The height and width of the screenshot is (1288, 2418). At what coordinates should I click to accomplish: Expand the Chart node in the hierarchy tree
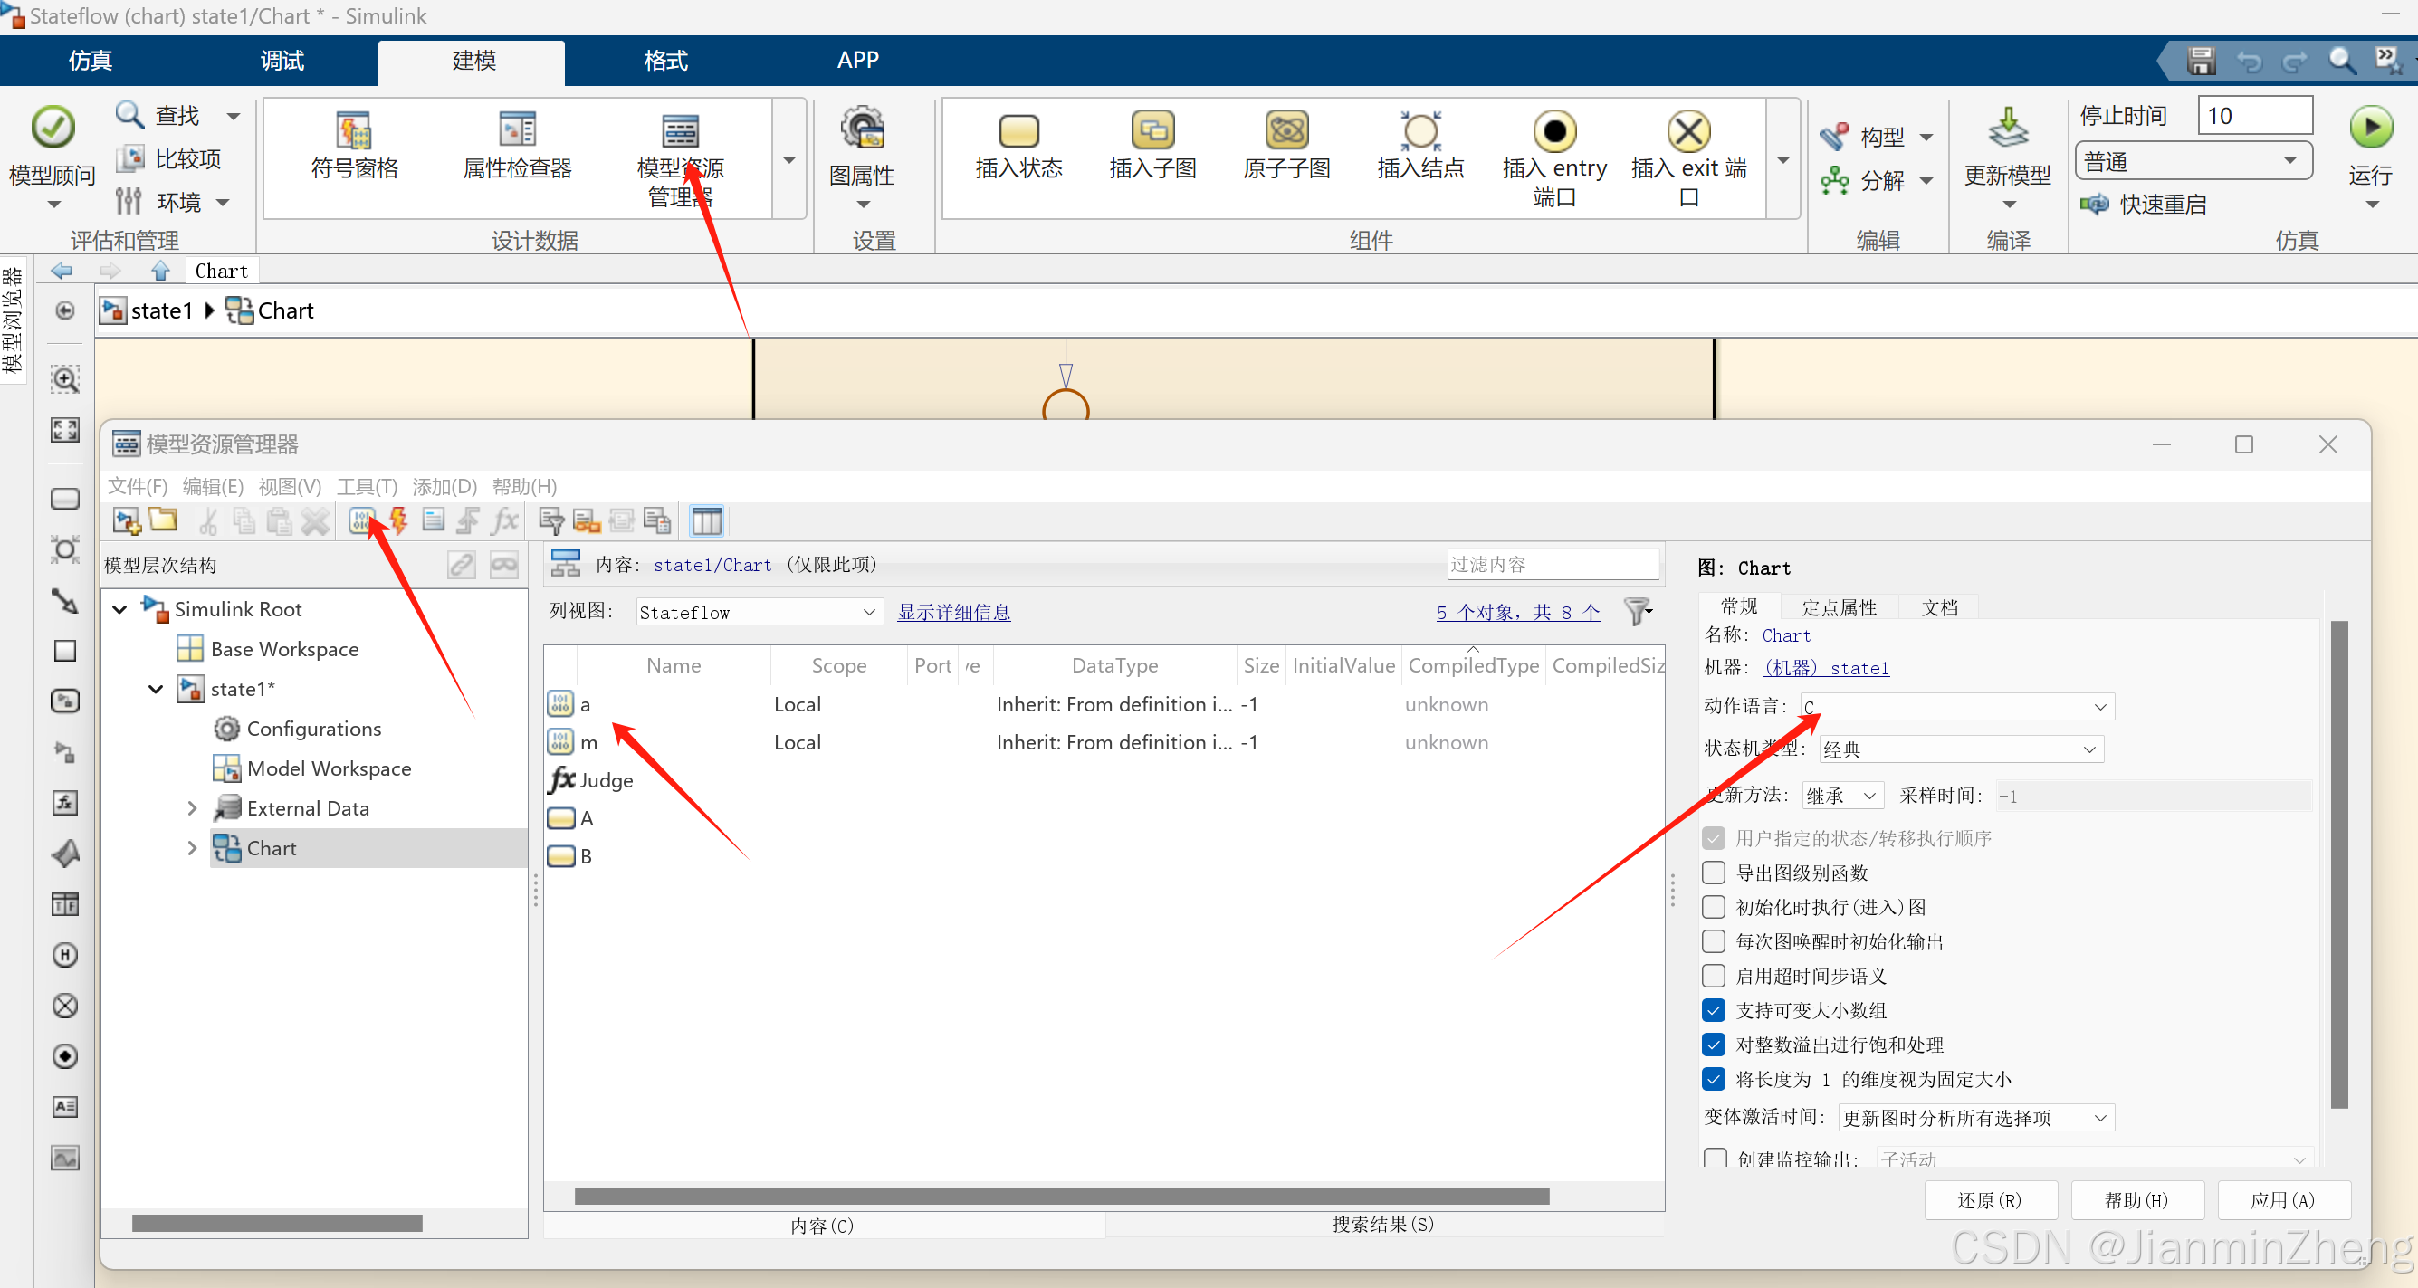click(x=192, y=848)
